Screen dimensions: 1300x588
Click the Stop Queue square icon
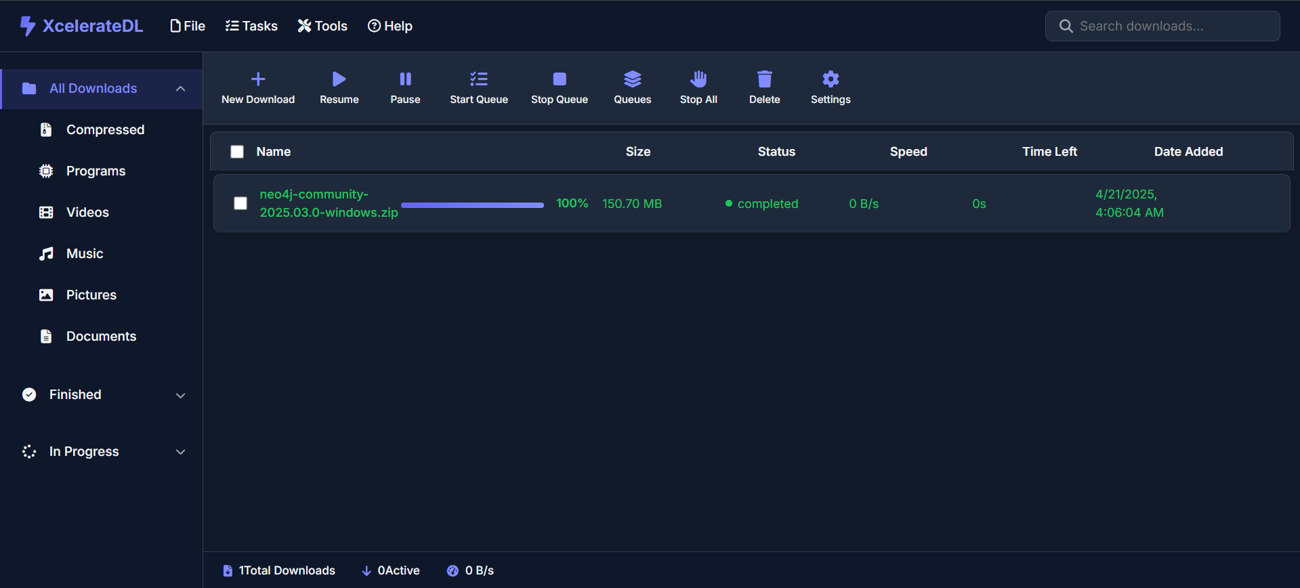click(x=559, y=79)
